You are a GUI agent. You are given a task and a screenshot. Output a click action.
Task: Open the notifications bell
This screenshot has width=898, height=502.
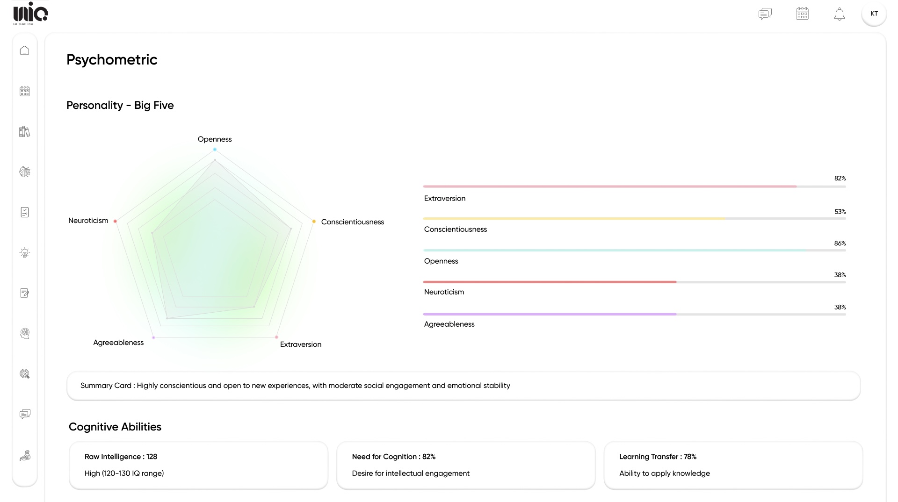[x=840, y=14]
